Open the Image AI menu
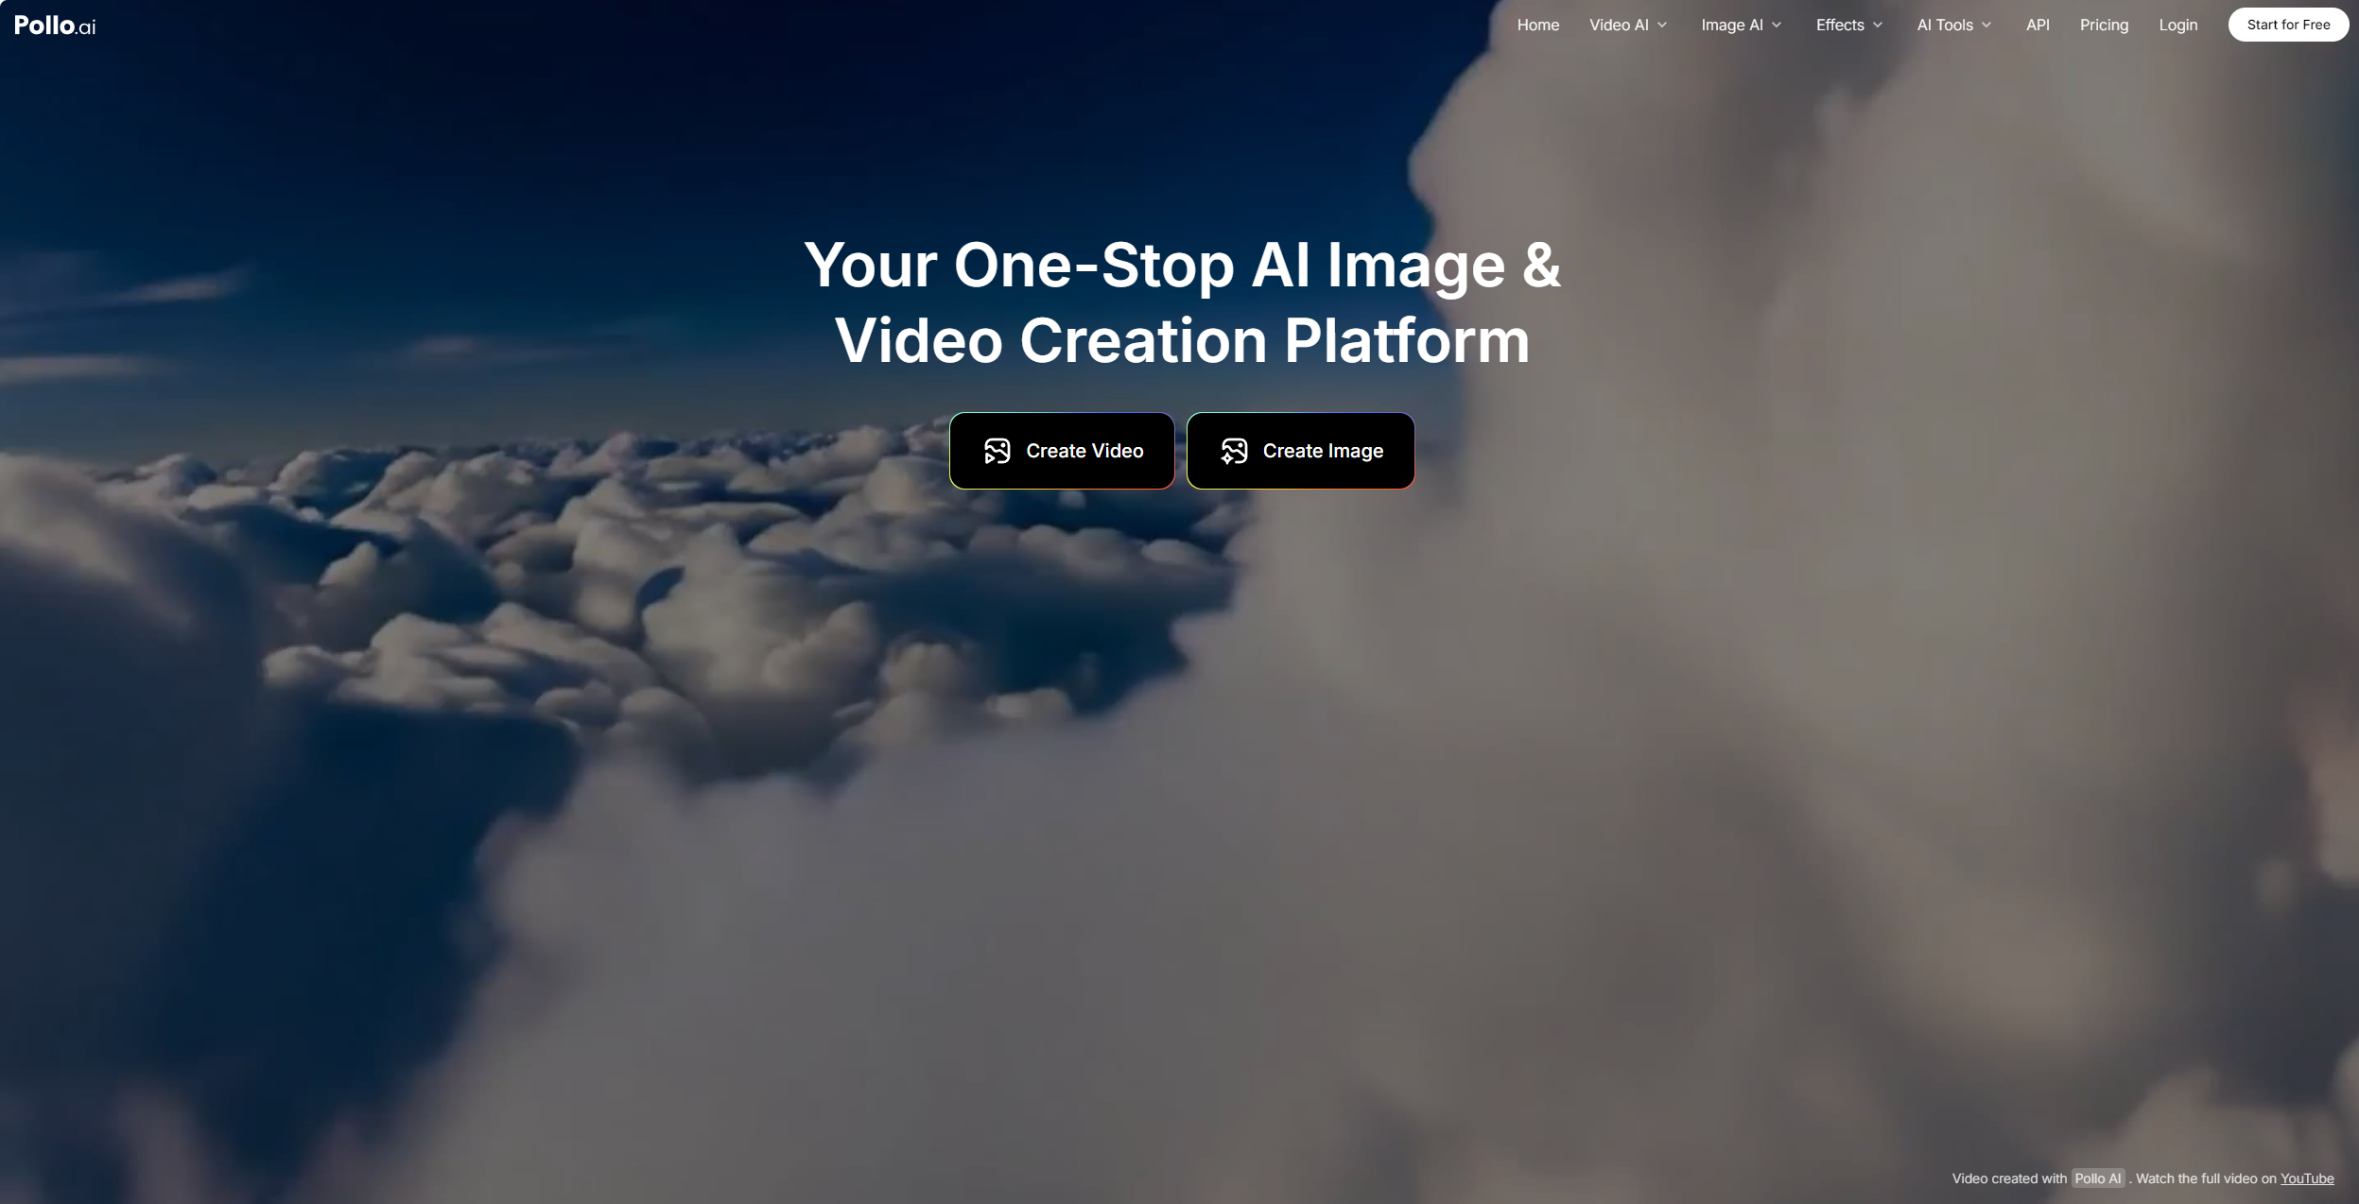 pos(1731,26)
